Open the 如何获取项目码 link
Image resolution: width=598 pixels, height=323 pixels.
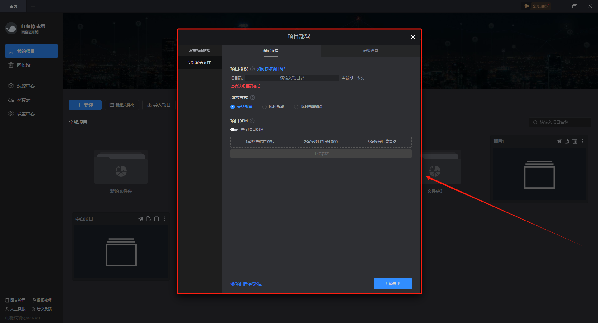(271, 69)
